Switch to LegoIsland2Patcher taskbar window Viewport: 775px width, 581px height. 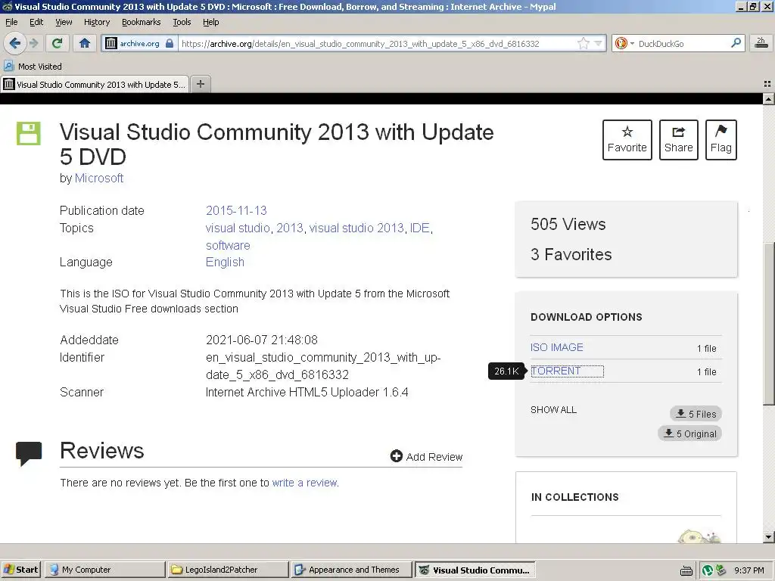coord(228,570)
